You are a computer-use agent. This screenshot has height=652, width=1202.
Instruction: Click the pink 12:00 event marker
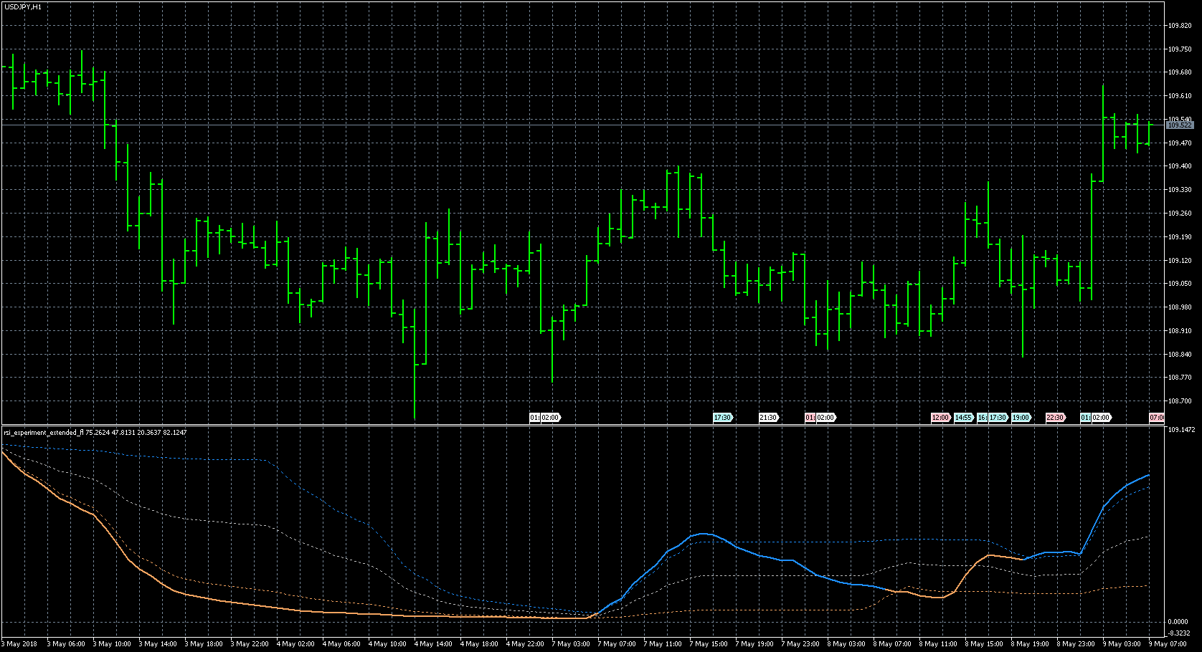[x=940, y=418]
